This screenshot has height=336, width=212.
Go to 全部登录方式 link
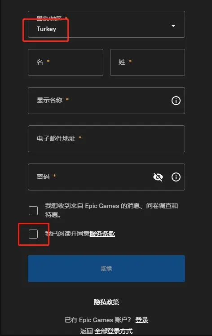[113, 331]
